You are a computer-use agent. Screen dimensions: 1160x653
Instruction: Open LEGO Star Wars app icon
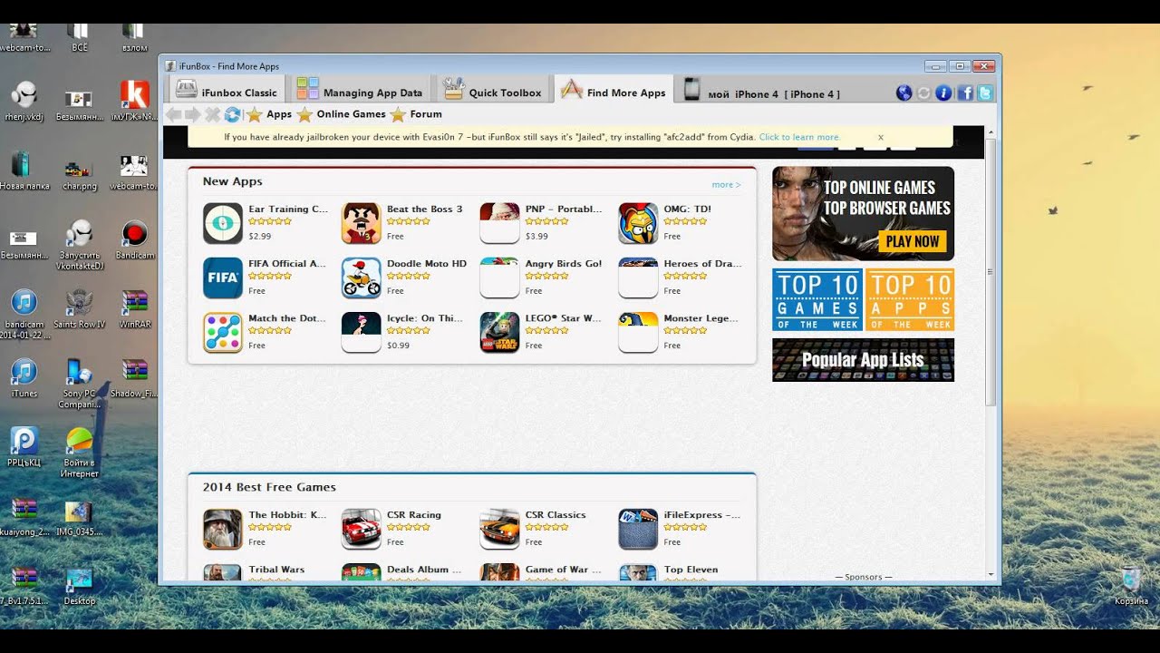pos(499,332)
